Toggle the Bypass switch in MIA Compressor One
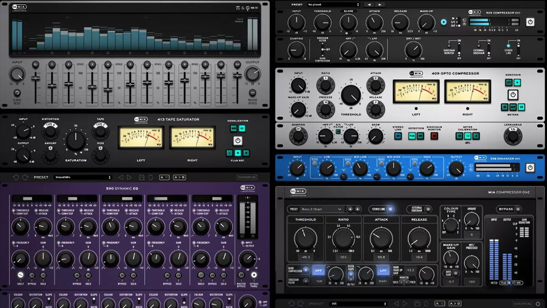 (518, 209)
